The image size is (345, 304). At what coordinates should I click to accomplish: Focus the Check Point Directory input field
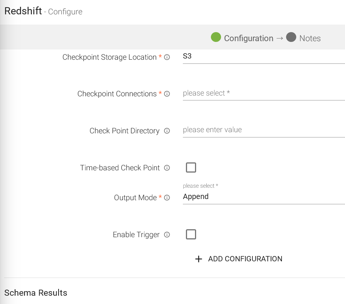click(263, 130)
